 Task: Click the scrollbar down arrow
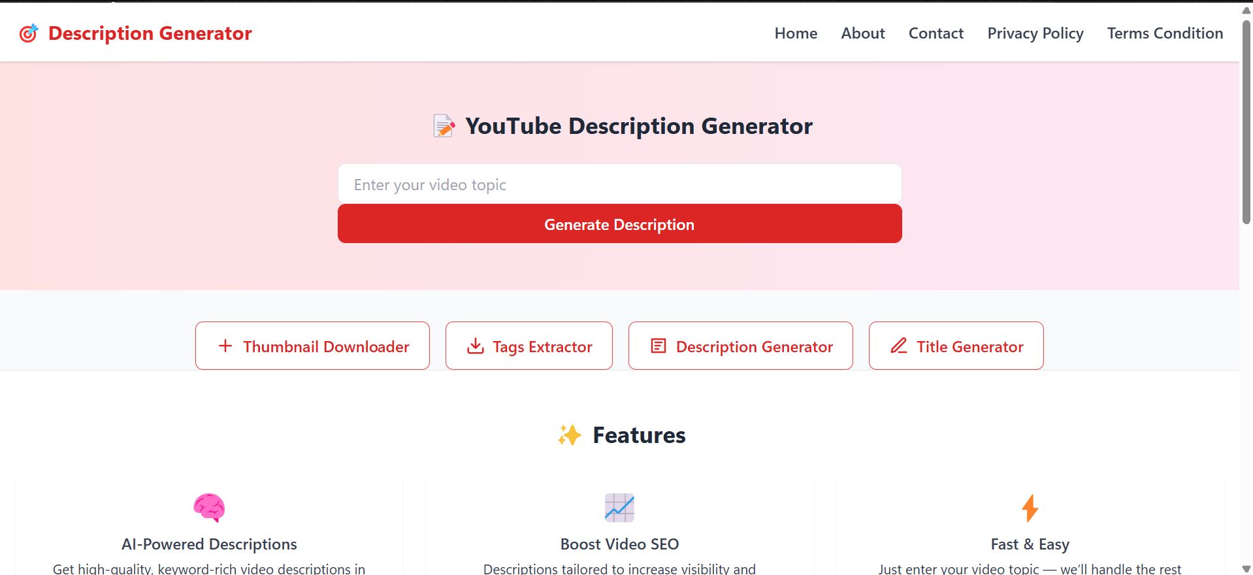[x=1246, y=568]
